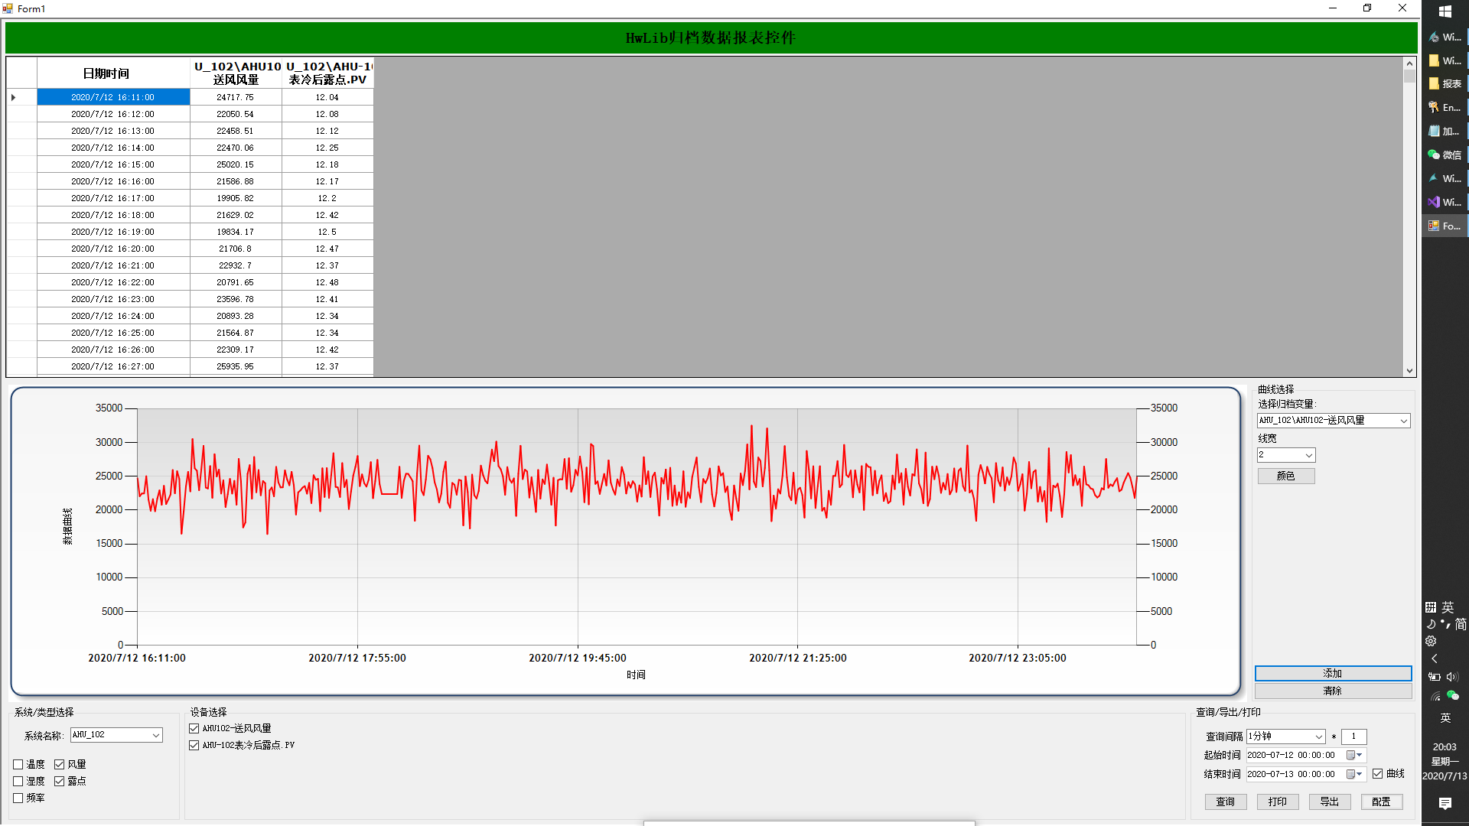Select the 2020/7/12 16:15:00 table row
This screenshot has height=826, width=1469.
coord(113,164)
